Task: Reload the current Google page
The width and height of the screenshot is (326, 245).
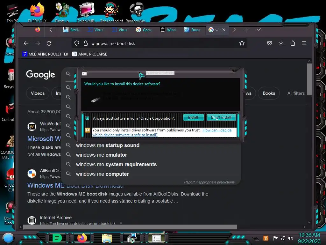Action: click(49, 43)
